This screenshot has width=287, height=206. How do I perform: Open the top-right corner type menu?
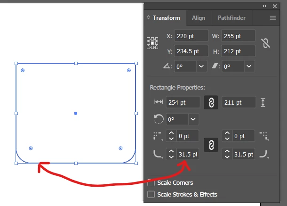click(264, 136)
